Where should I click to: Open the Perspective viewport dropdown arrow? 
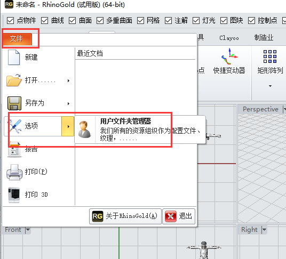(284, 109)
